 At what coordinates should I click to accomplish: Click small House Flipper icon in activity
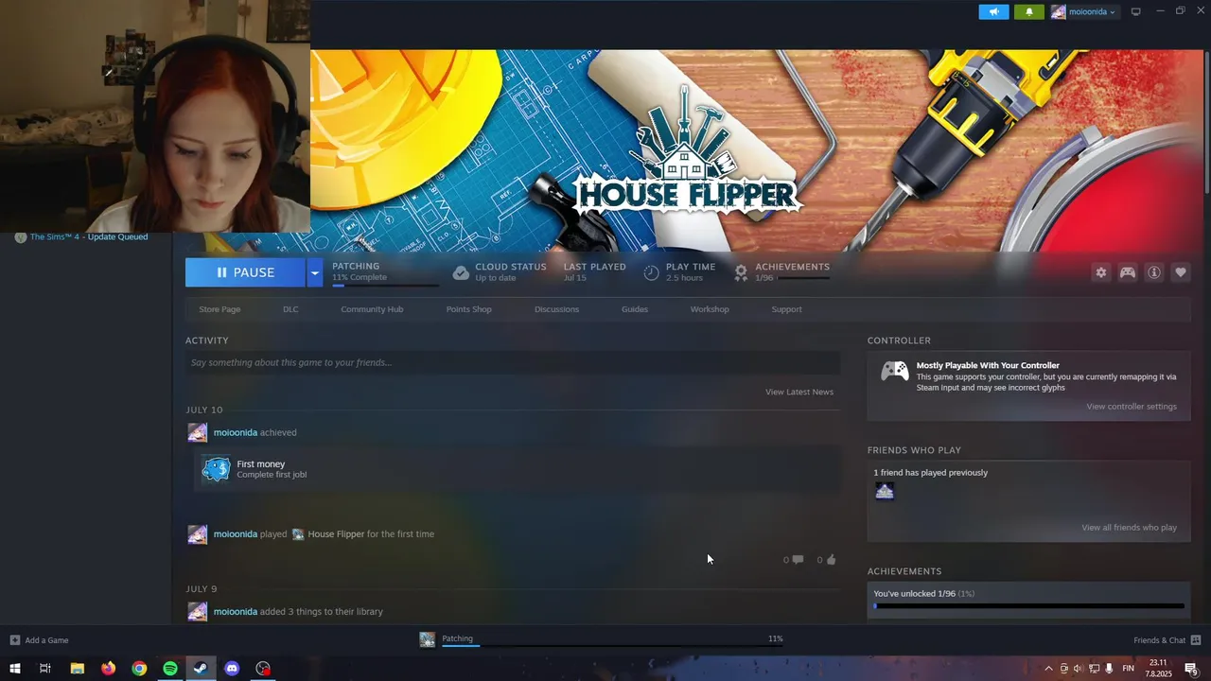(x=298, y=534)
